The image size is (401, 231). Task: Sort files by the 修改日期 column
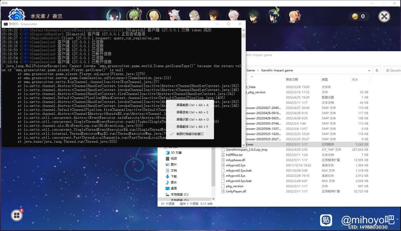[292, 80]
